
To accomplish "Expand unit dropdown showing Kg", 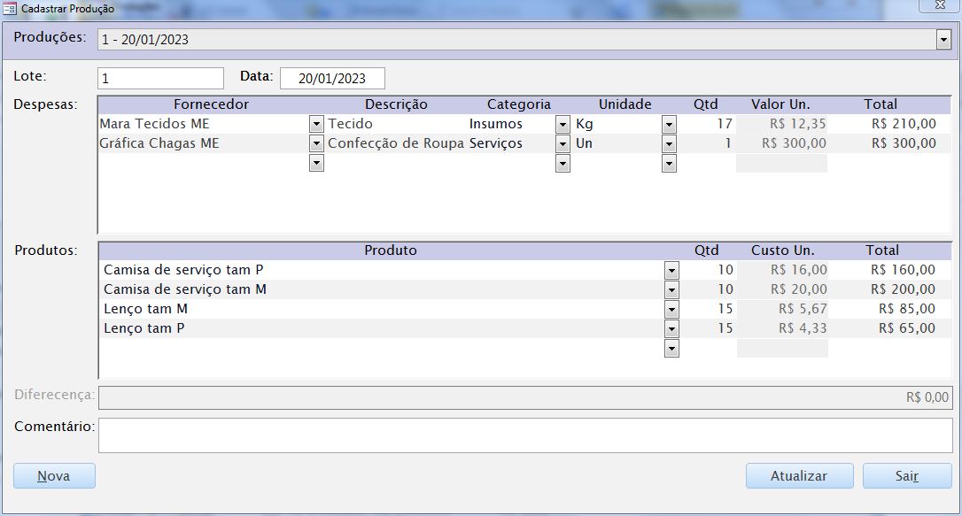I will coord(669,124).
